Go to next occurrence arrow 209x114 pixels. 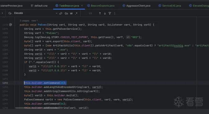pos(105,13)
